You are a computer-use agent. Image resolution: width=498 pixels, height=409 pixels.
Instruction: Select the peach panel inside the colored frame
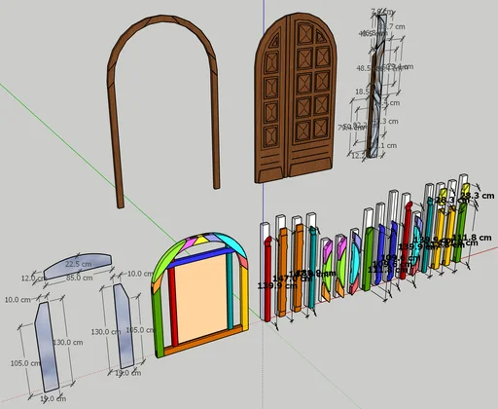click(200, 297)
